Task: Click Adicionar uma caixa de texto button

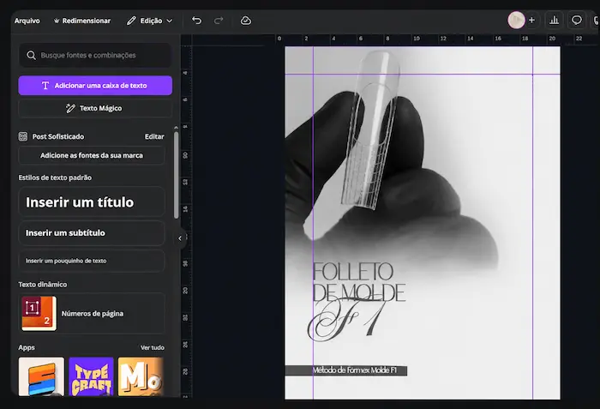Action: pyautogui.click(x=95, y=86)
